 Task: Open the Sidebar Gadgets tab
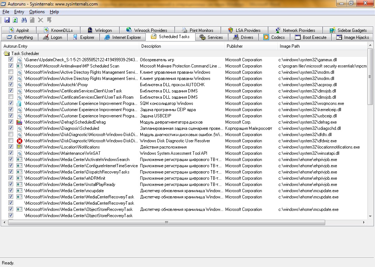(348, 30)
